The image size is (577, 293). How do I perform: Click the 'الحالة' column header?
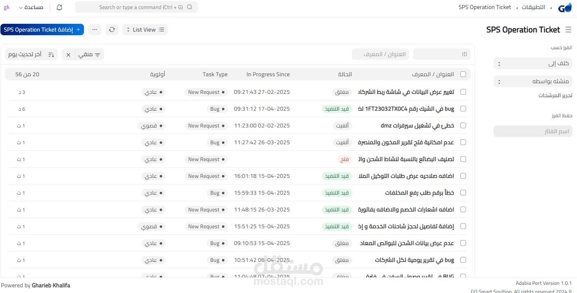coord(345,74)
